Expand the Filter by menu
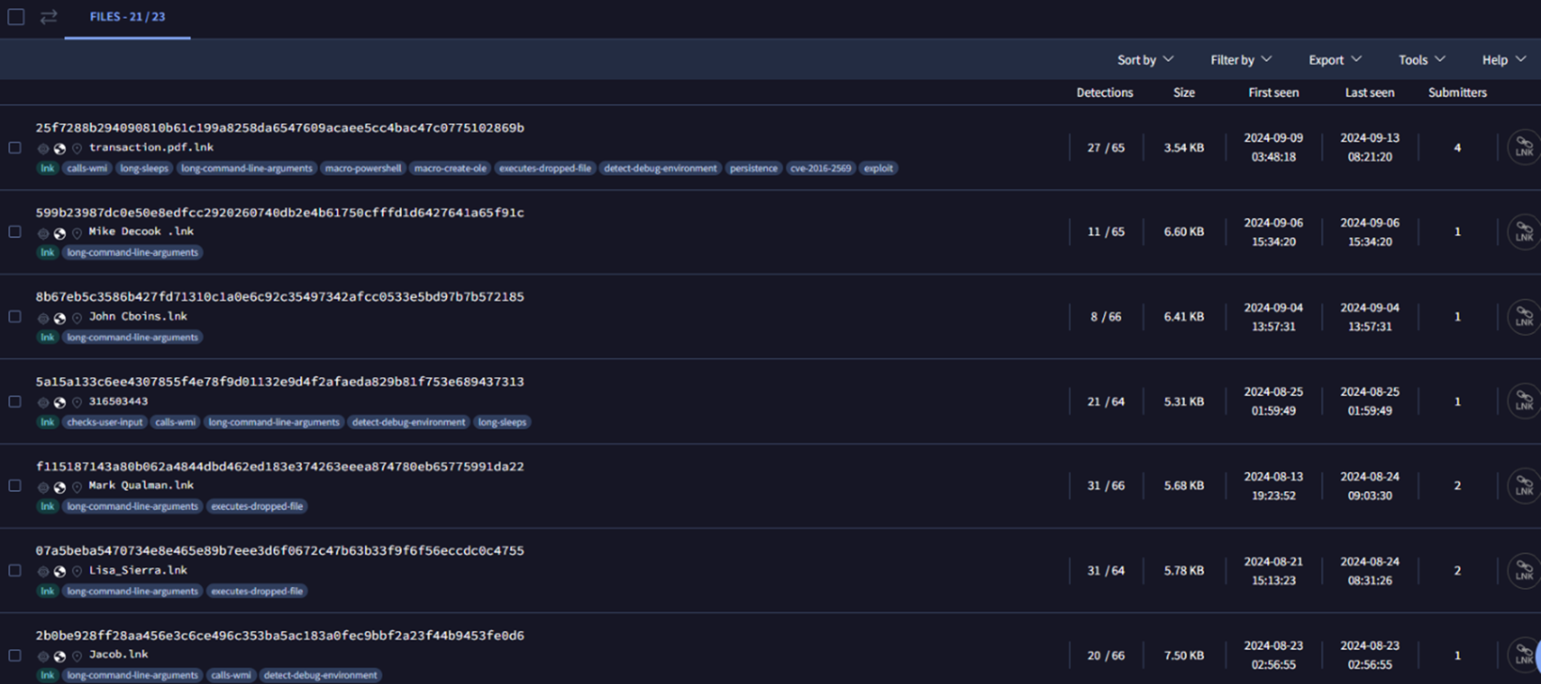This screenshot has width=1541, height=684. (x=1240, y=60)
